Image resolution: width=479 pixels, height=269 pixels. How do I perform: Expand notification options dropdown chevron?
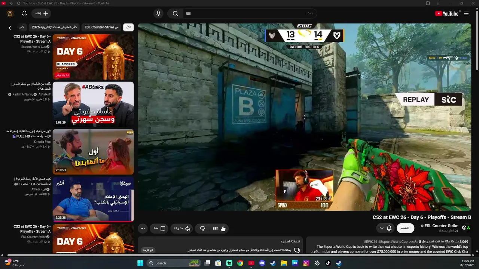381,228
